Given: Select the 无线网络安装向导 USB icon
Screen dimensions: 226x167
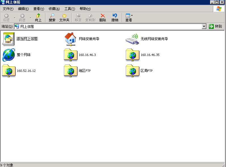Looking at the screenshot, I should tap(132, 39).
